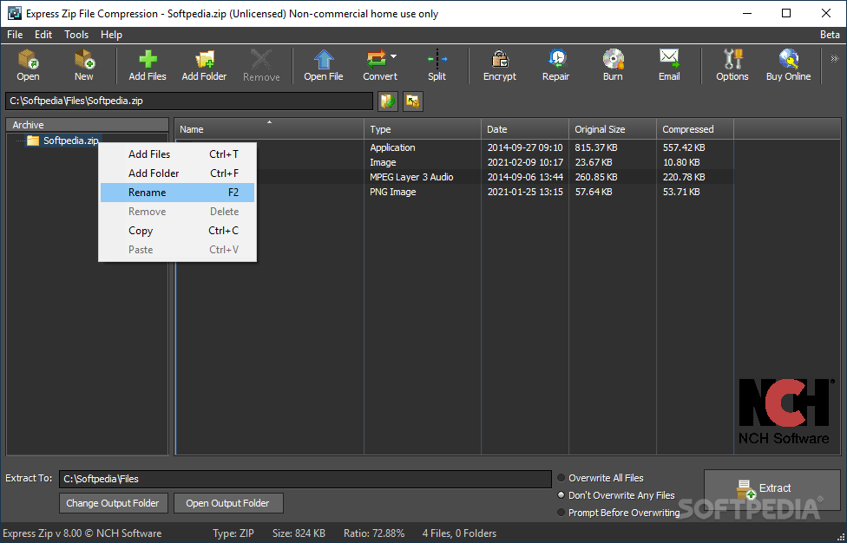
Task: Click the Archive panel header
Action: point(87,125)
